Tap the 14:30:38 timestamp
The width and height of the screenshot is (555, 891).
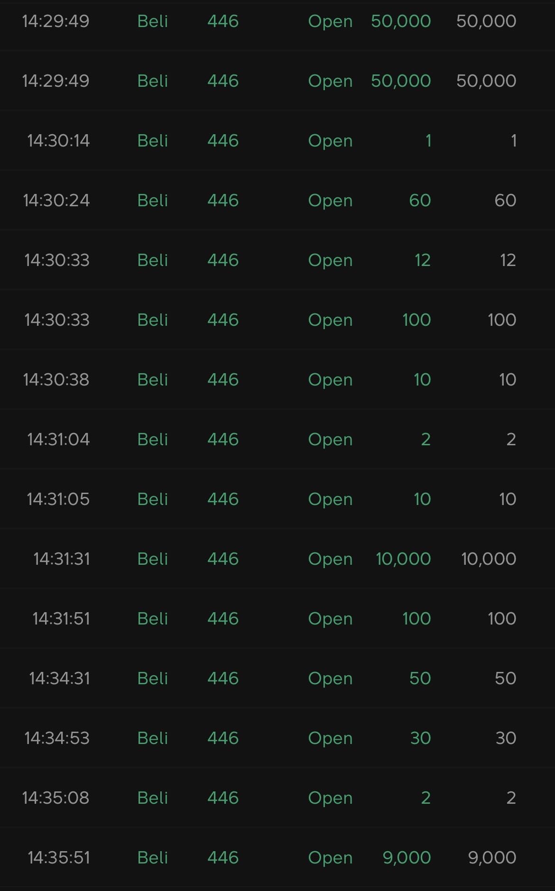click(x=56, y=380)
